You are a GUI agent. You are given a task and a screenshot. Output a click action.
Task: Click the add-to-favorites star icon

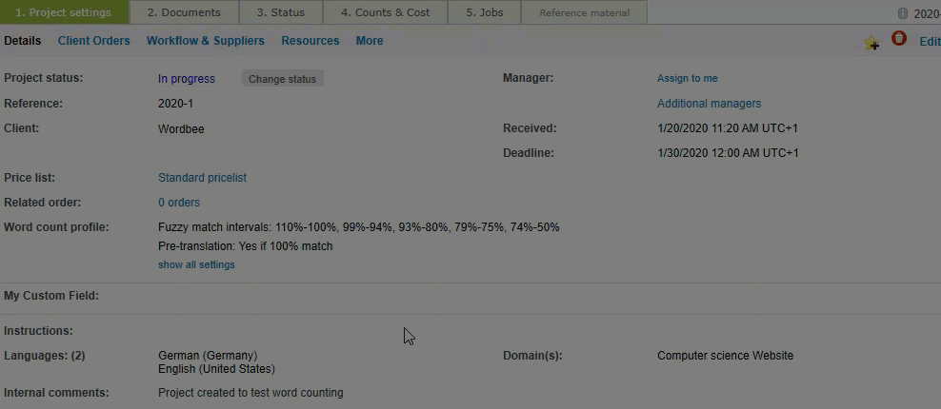point(871,42)
